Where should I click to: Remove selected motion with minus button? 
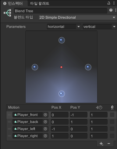pos(109,143)
